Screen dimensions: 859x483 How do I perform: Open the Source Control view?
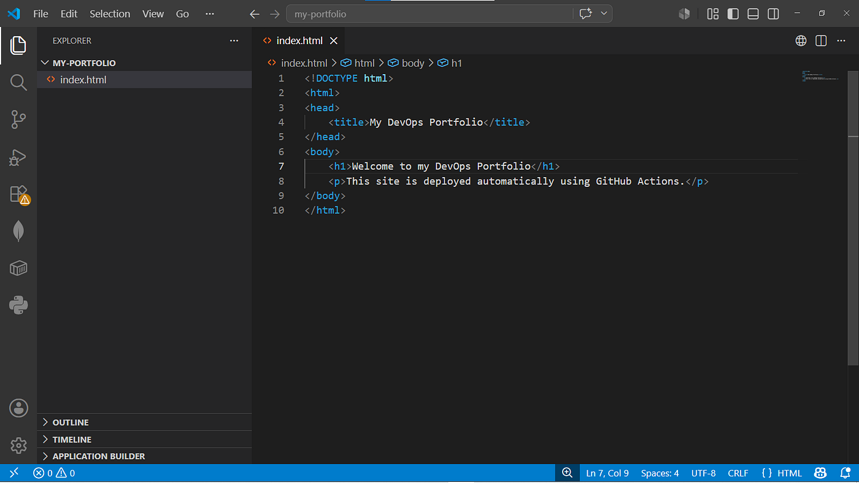pos(18,120)
